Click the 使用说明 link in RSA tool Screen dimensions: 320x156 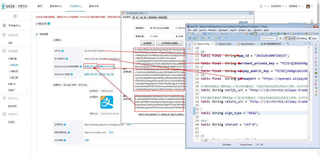(x=243, y=22)
